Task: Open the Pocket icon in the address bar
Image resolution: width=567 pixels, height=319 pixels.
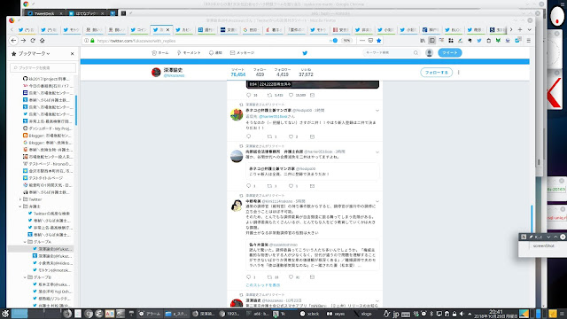Action: pyautogui.click(x=370, y=41)
